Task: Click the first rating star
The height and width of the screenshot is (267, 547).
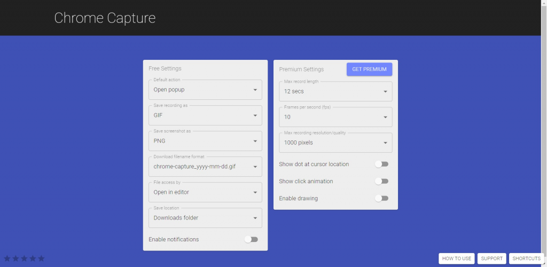Action: tap(7, 258)
